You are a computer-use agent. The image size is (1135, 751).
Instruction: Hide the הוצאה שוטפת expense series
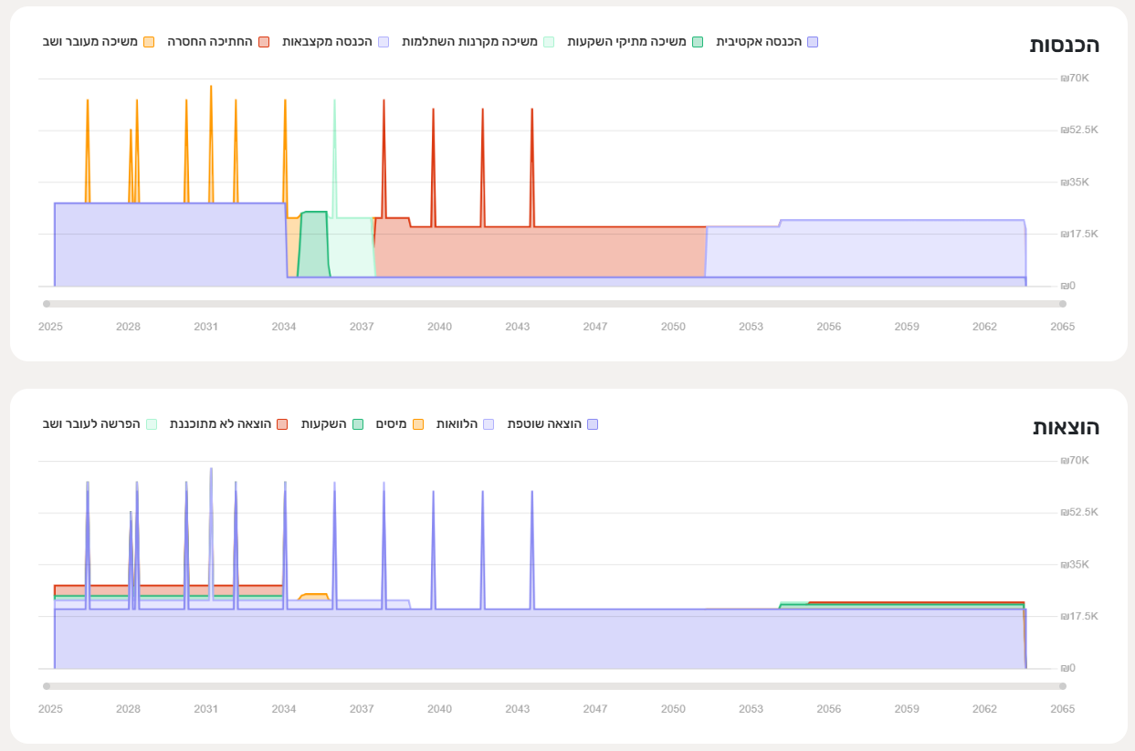592,424
